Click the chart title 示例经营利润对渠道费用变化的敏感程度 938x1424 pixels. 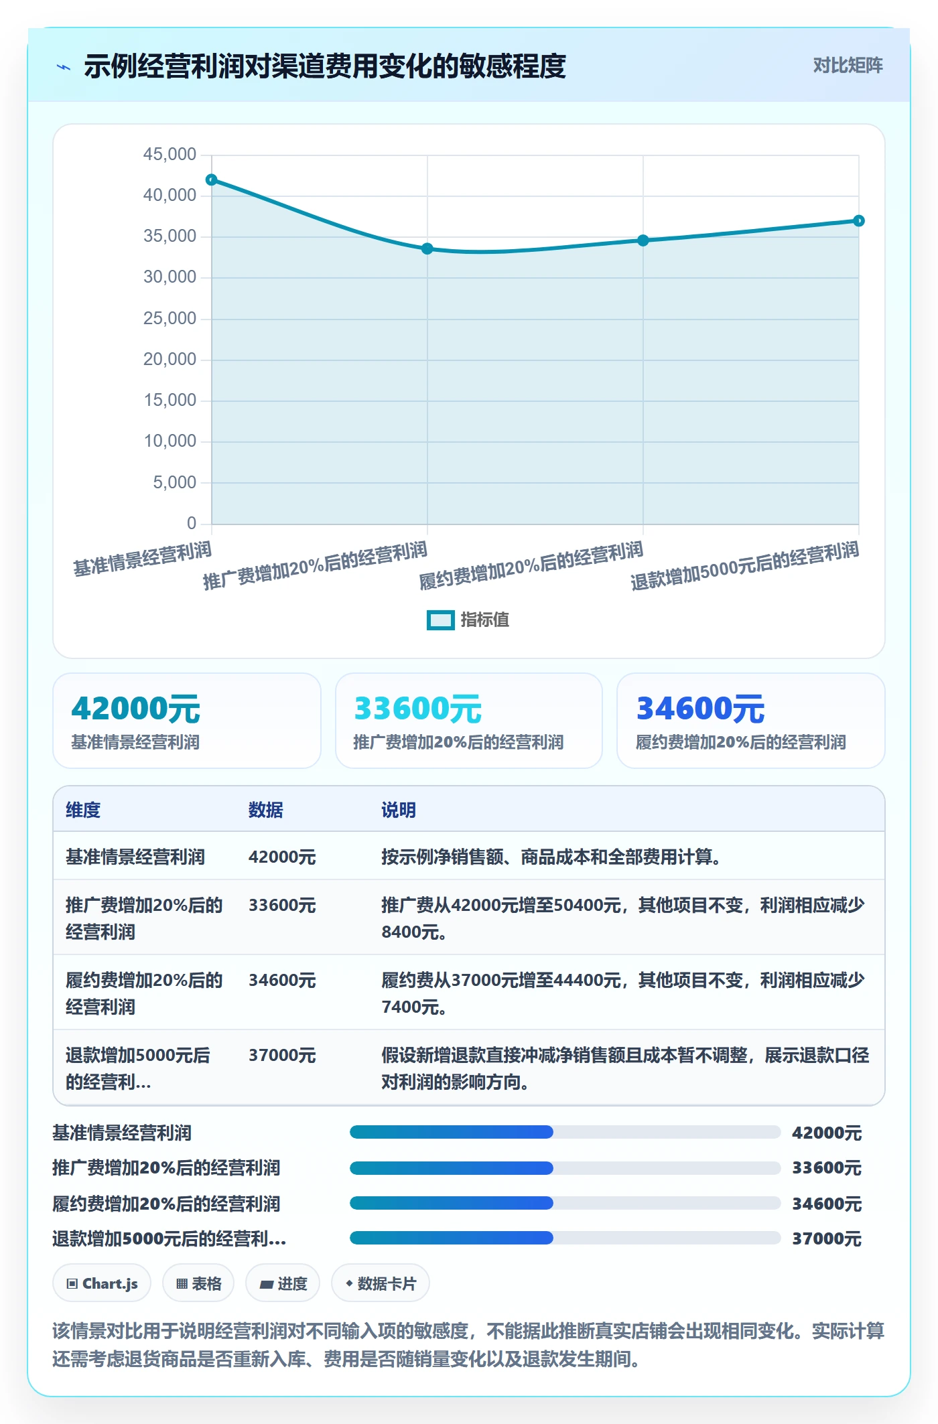pos(325,66)
